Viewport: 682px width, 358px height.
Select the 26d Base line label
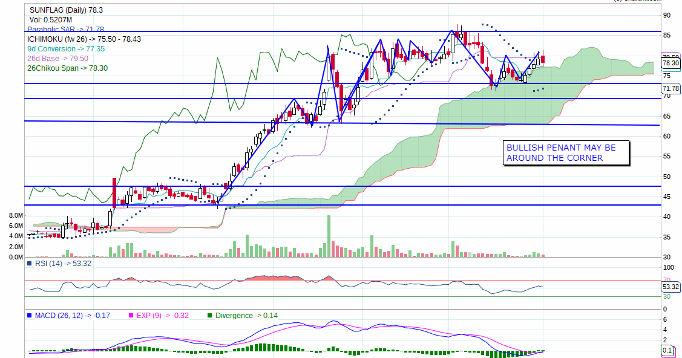[x=57, y=58]
